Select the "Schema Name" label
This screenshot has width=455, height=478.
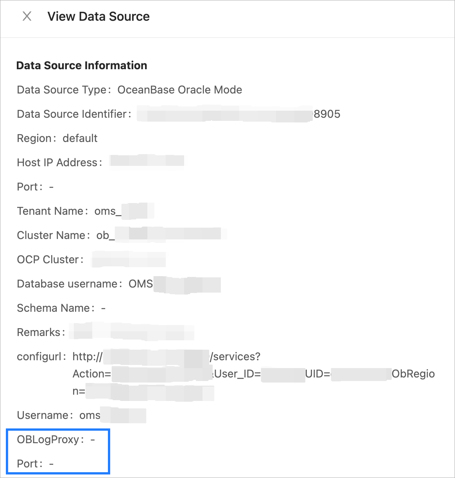pos(54,308)
